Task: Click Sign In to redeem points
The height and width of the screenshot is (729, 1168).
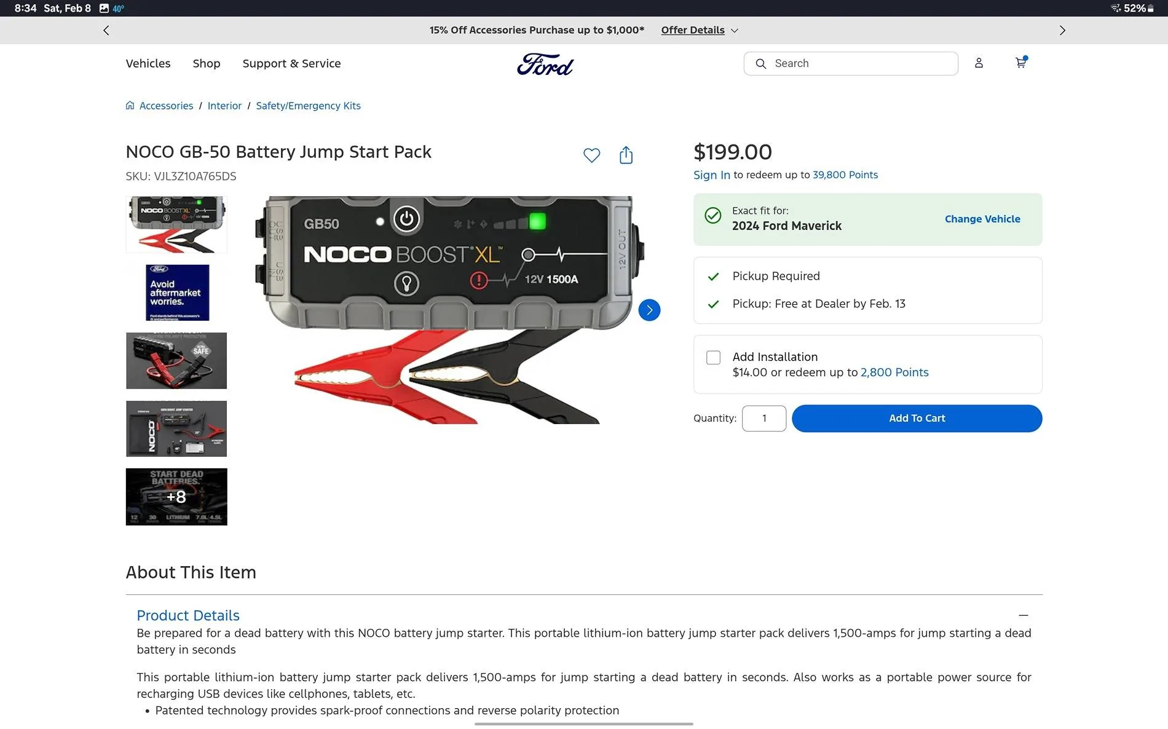Action: [x=712, y=175]
